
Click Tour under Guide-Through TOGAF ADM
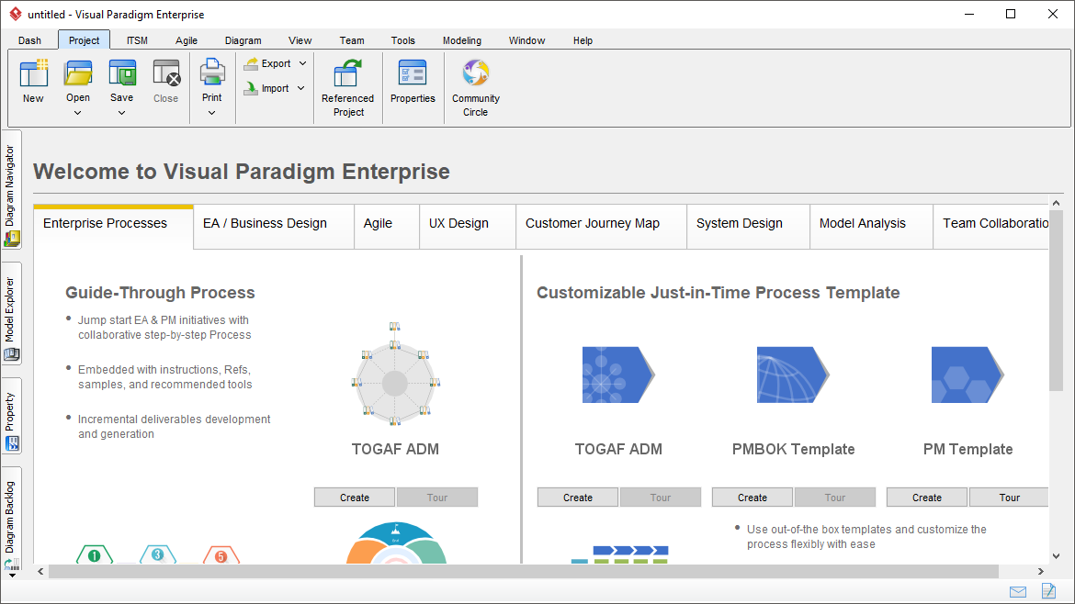pos(437,498)
